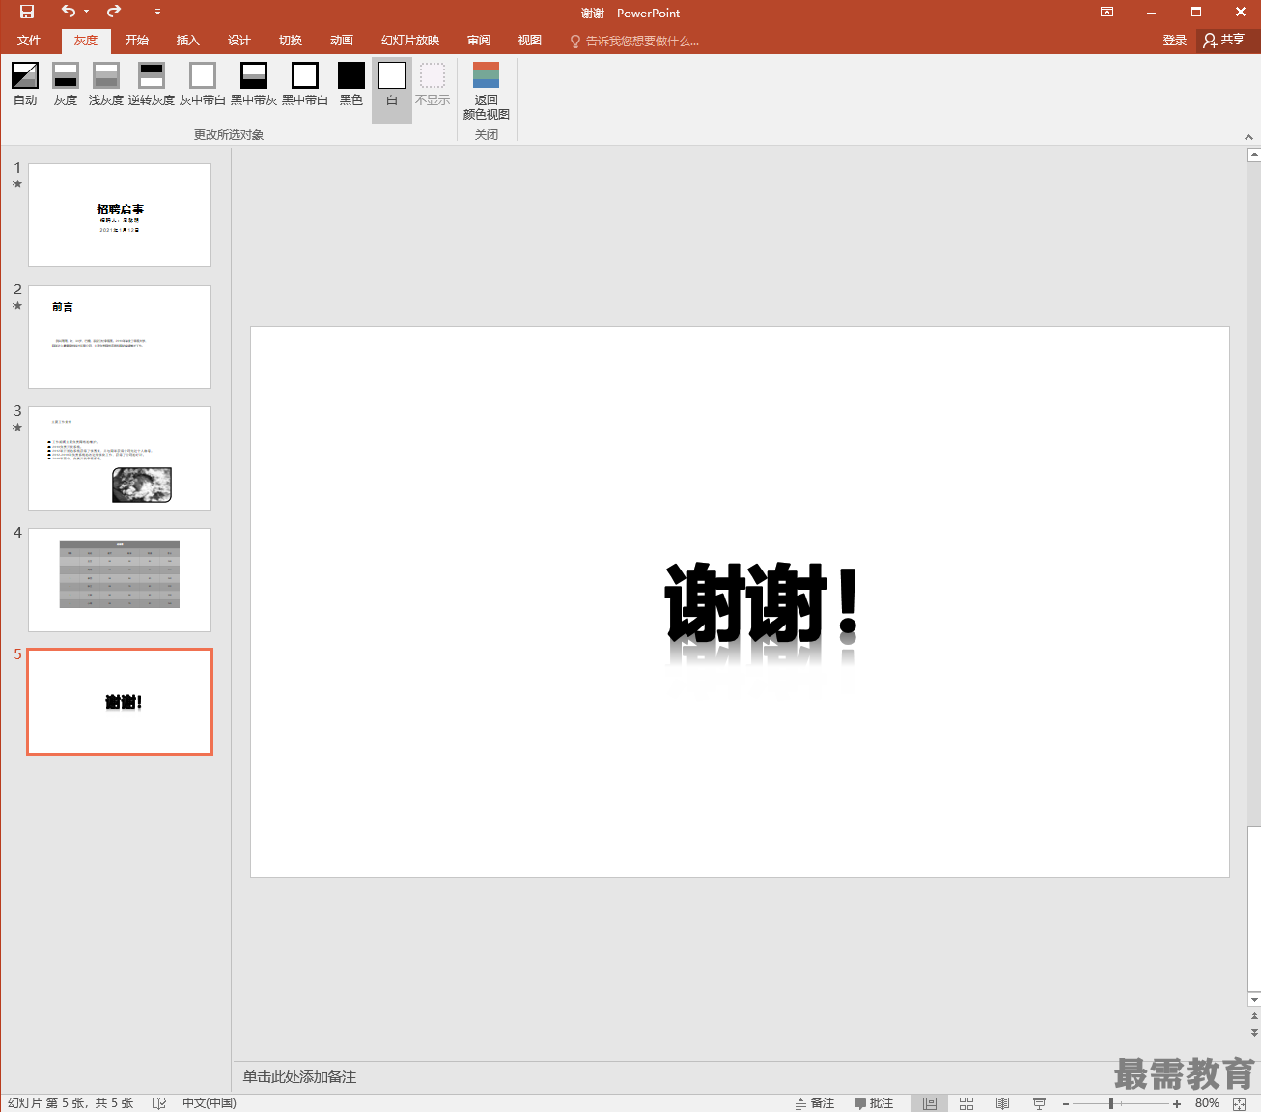1261x1112 pixels.
Task: Apply 黑中带白 black with white fill
Action: click(x=305, y=85)
